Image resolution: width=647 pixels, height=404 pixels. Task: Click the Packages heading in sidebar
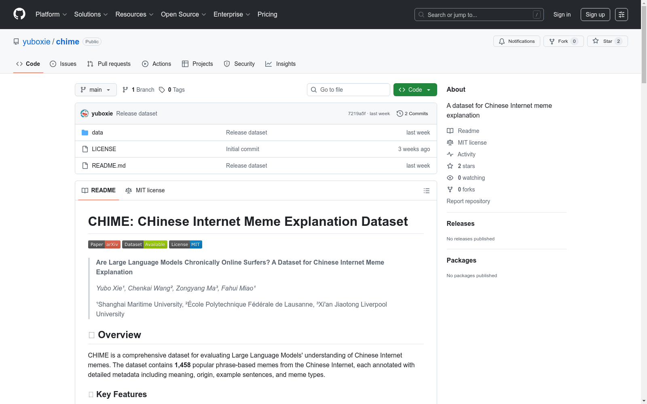click(461, 260)
